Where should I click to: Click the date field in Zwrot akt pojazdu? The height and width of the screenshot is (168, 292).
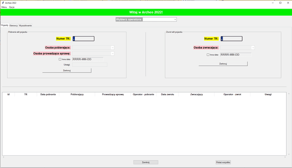[236, 55]
